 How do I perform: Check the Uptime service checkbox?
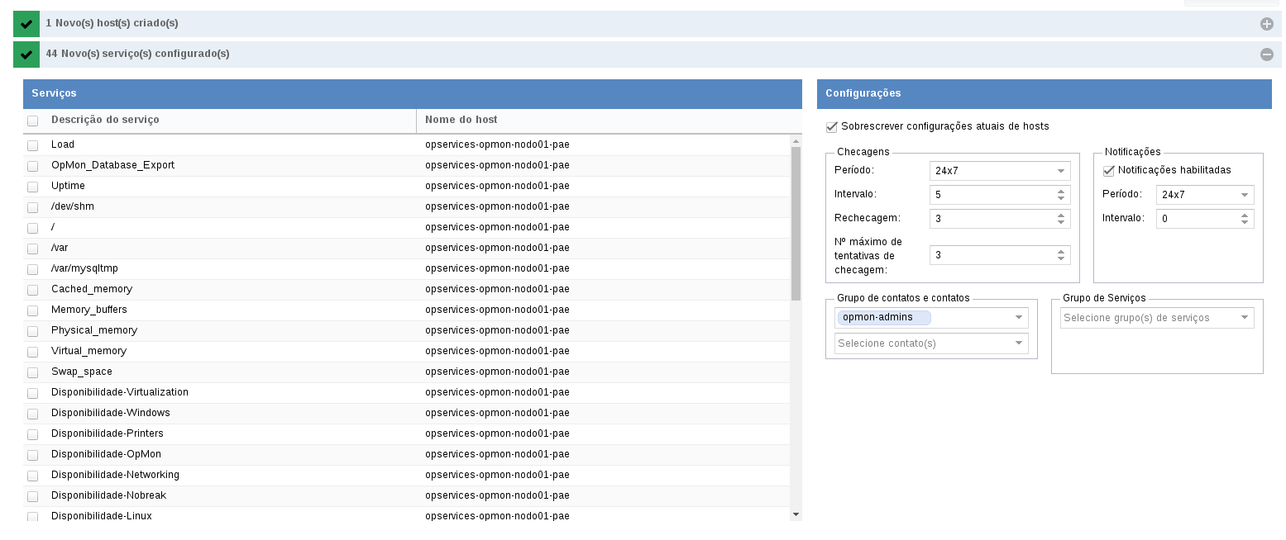pyautogui.click(x=33, y=187)
